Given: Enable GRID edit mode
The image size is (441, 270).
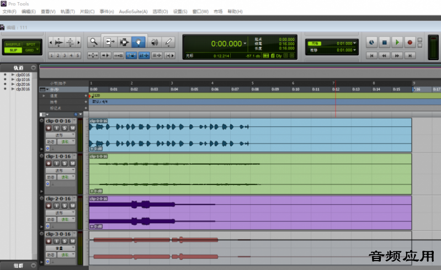Looking at the screenshot, I should point(31,50).
